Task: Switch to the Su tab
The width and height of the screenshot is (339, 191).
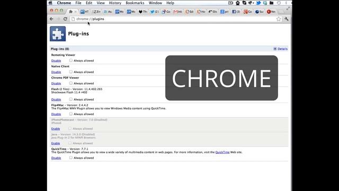Action: click(260, 12)
